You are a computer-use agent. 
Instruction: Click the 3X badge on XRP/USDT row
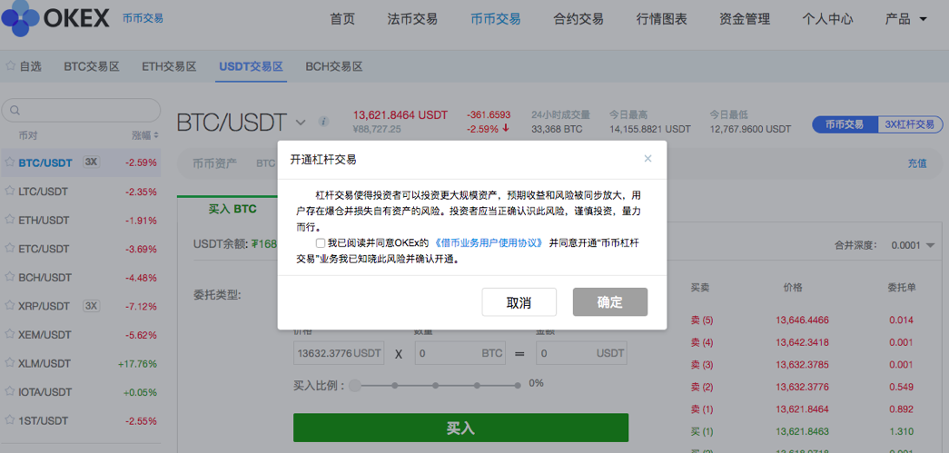(x=91, y=305)
